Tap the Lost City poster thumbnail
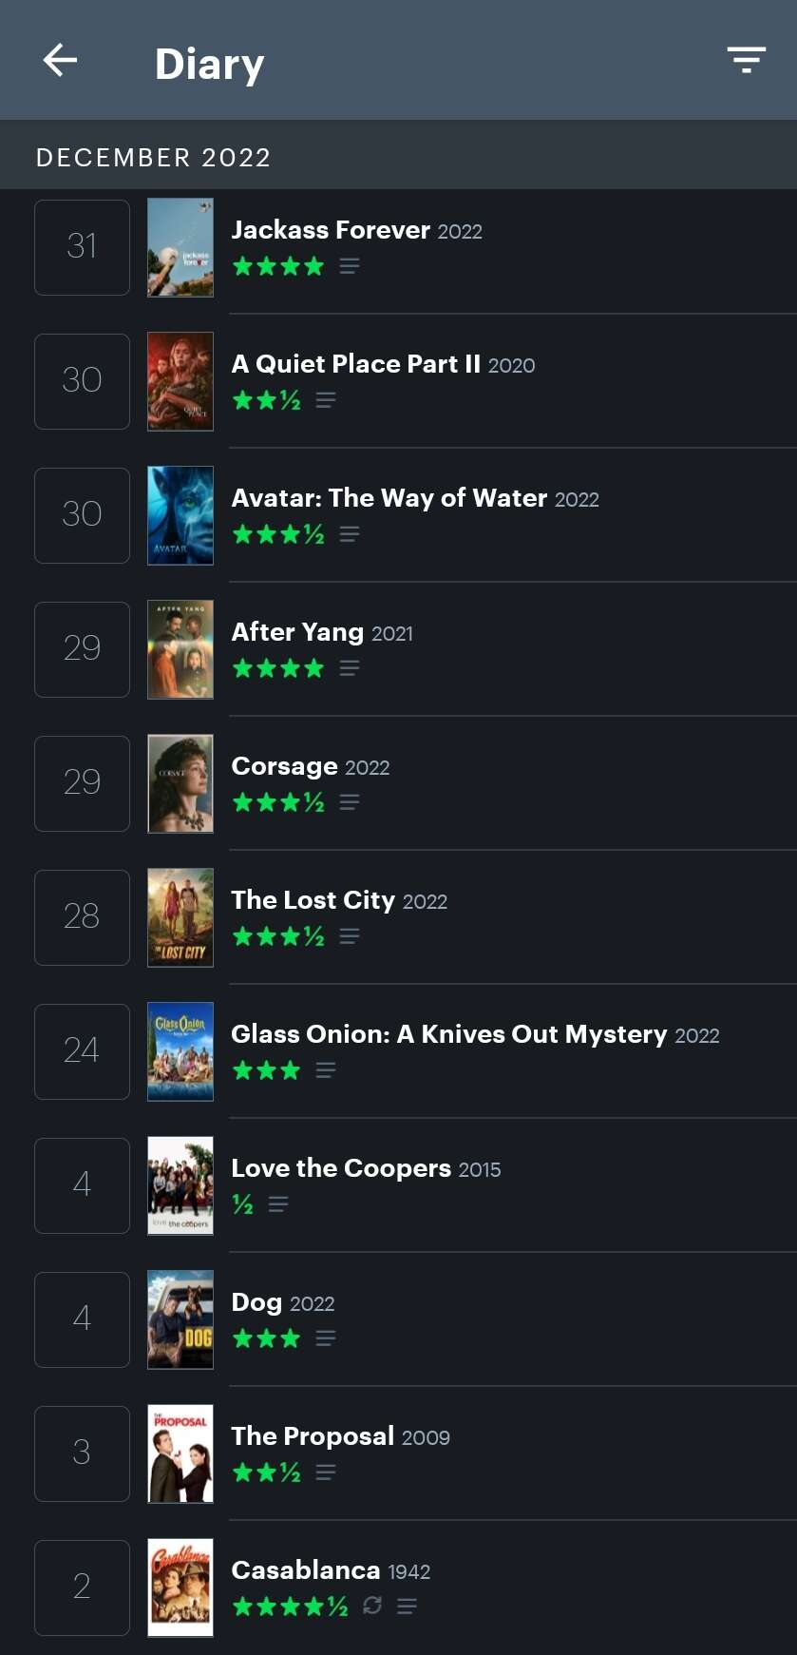Viewport: 797px width, 1655px height. pos(180,918)
